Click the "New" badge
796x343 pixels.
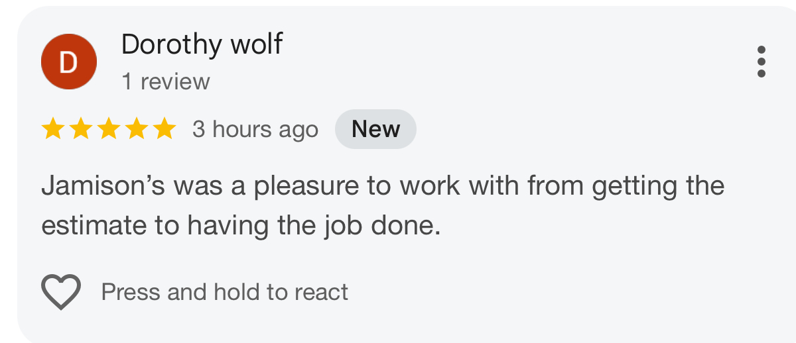(375, 129)
